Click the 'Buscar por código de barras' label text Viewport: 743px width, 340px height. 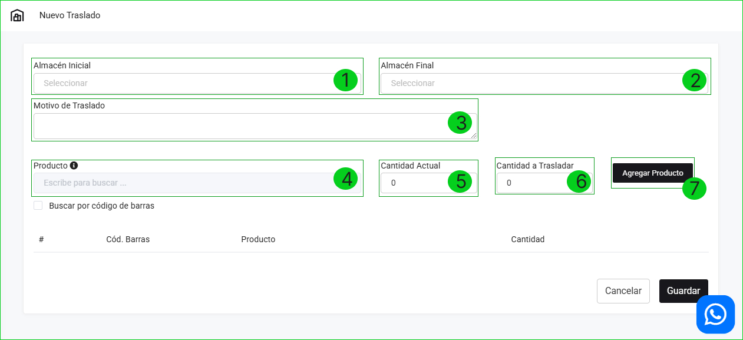click(101, 206)
